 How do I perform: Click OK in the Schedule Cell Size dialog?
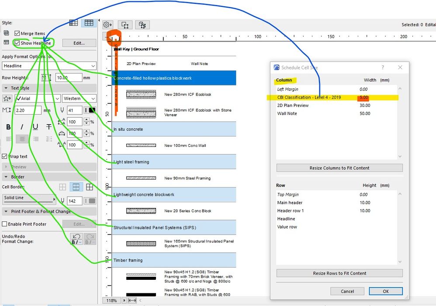tap(386, 291)
